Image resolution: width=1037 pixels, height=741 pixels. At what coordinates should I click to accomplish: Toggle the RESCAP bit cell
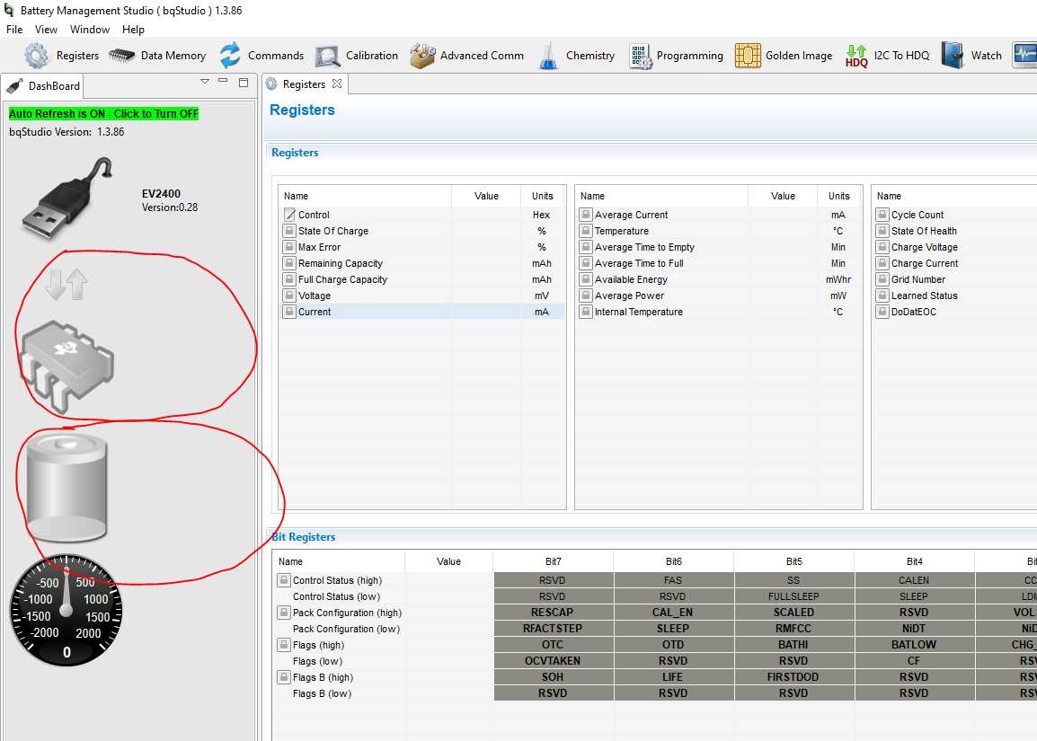[x=553, y=613]
